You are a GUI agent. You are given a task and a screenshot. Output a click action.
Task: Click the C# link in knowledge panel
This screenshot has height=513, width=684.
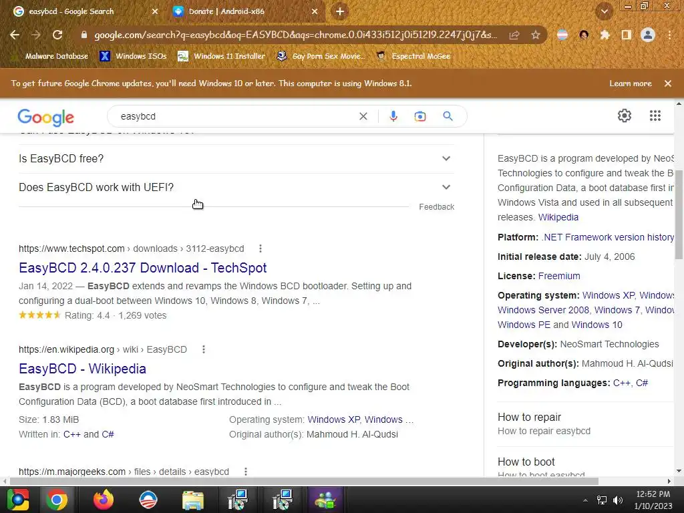(x=642, y=383)
